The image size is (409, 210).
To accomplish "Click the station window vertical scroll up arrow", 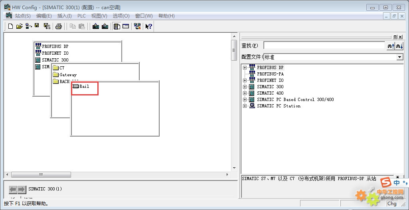I will click(x=234, y=36).
